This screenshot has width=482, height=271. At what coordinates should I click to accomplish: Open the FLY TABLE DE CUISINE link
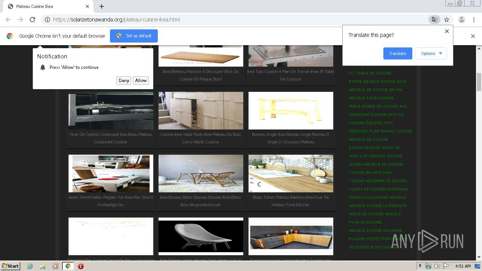point(370,73)
